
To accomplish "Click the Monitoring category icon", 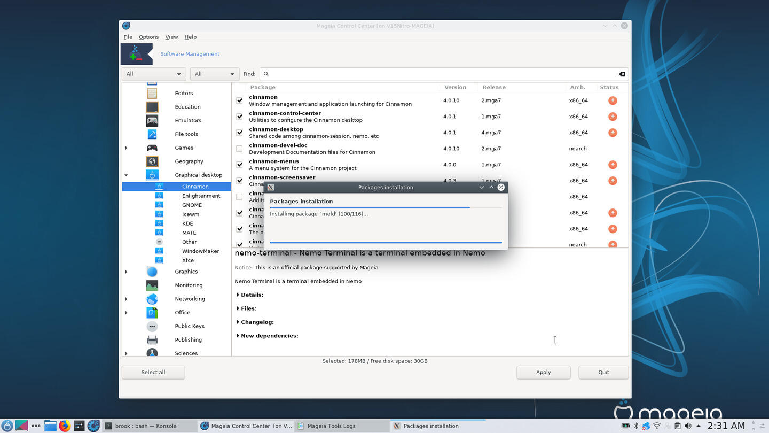I will point(152,285).
